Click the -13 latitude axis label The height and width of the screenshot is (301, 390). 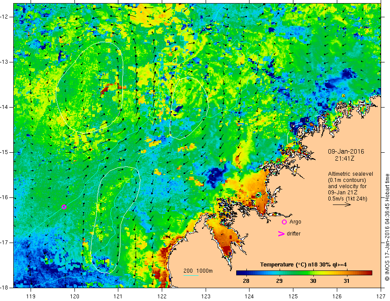click(x=4, y=62)
